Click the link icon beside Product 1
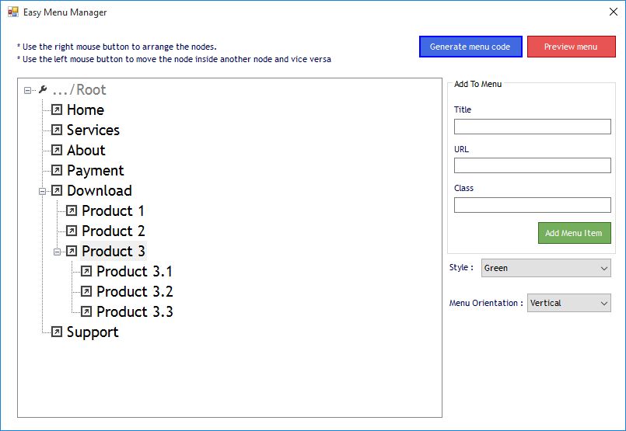 pyautogui.click(x=72, y=211)
